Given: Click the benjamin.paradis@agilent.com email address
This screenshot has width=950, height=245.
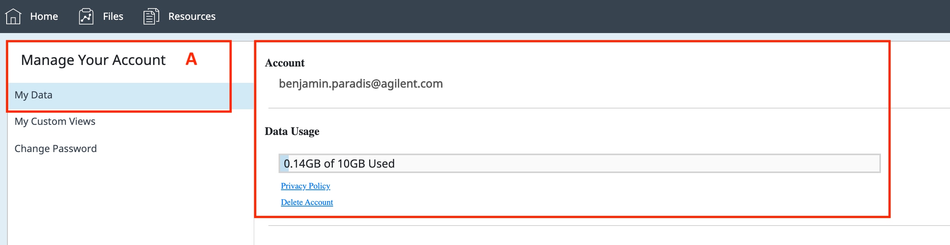Looking at the screenshot, I should [x=361, y=84].
